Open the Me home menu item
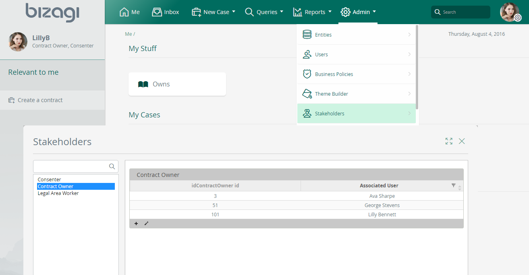 pos(130,12)
